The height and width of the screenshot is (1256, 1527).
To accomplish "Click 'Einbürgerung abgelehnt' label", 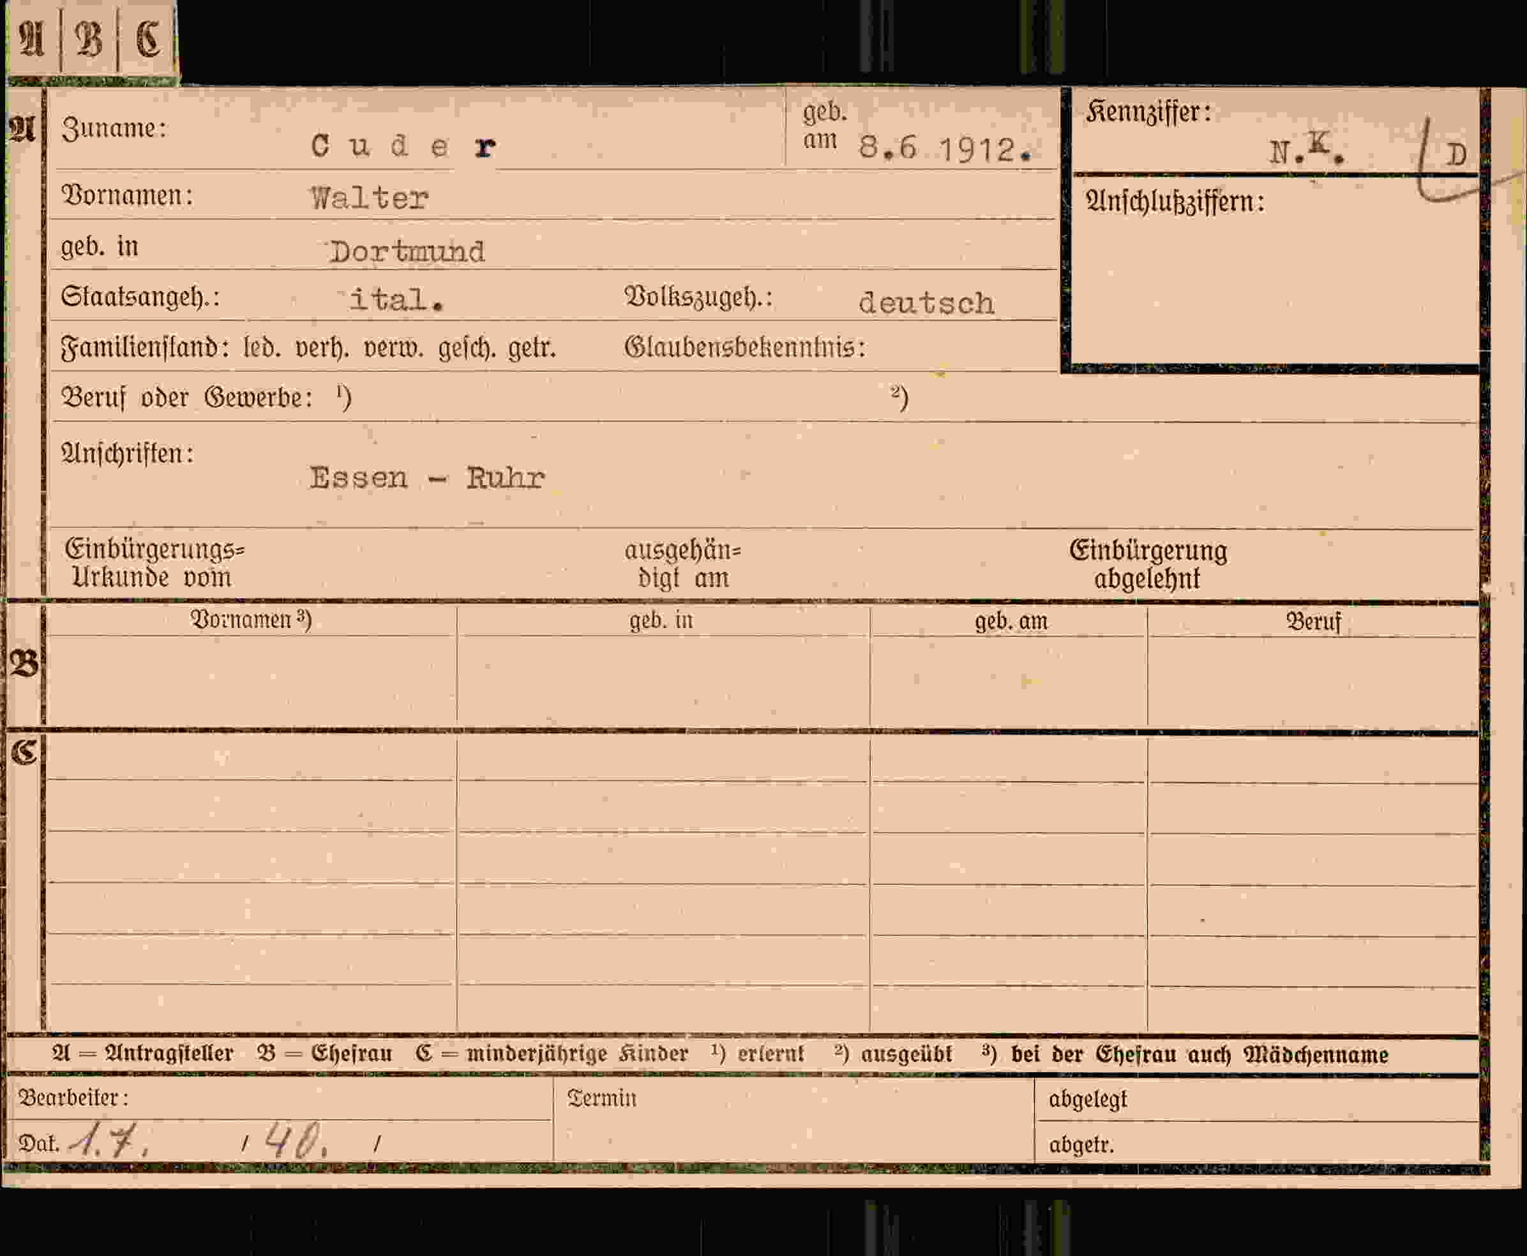I will pyautogui.click(x=1148, y=565).
